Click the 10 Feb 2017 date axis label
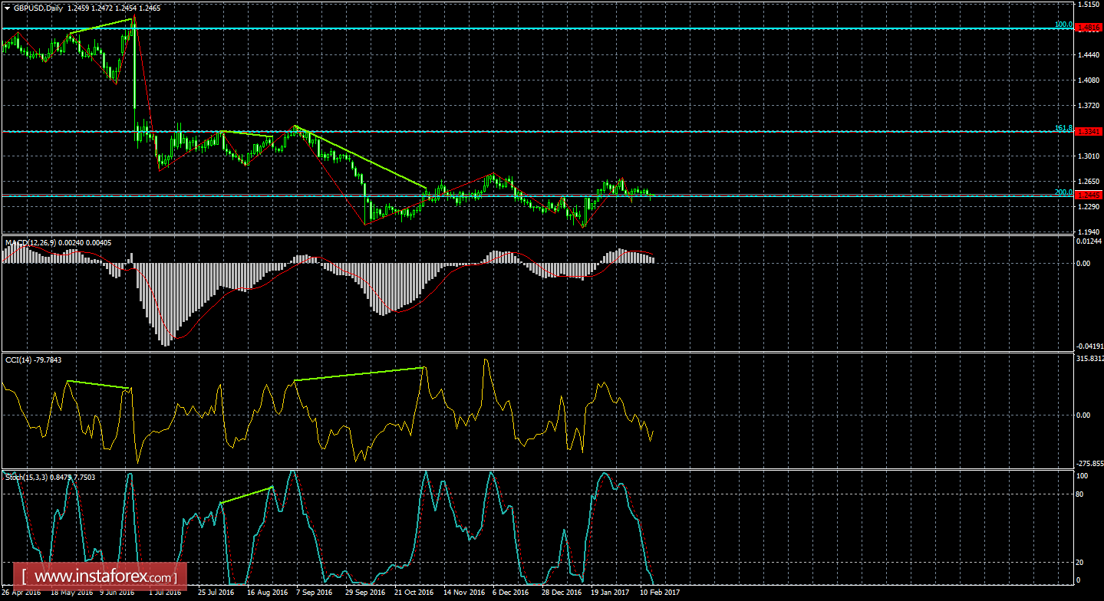Viewport: 1104px width, 601px height. point(658,593)
